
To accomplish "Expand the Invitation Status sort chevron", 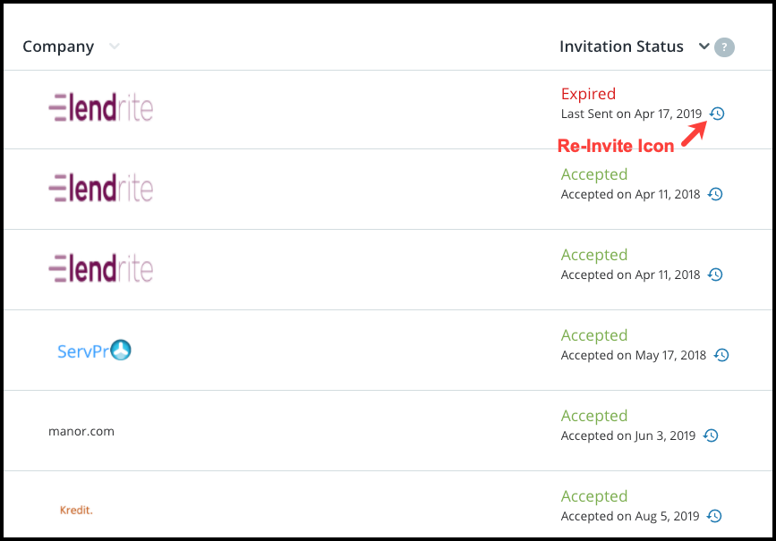I will coord(704,46).
